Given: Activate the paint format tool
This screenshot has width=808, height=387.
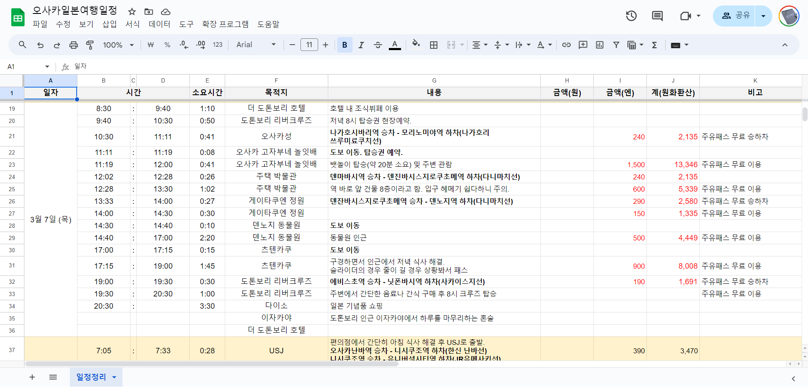Looking at the screenshot, I should [x=90, y=45].
